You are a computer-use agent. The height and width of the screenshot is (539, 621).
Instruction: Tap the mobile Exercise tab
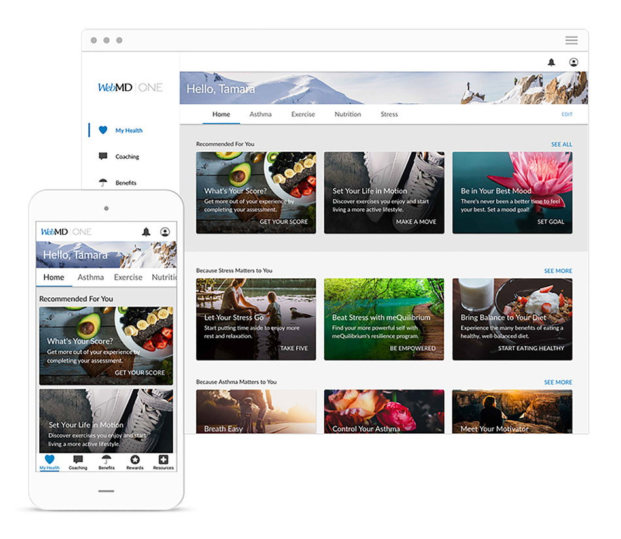(128, 278)
